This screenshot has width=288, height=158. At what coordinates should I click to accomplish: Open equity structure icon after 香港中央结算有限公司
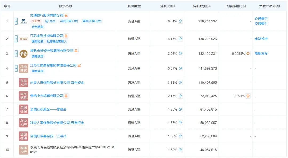pyautogui.click(x=66, y=96)
